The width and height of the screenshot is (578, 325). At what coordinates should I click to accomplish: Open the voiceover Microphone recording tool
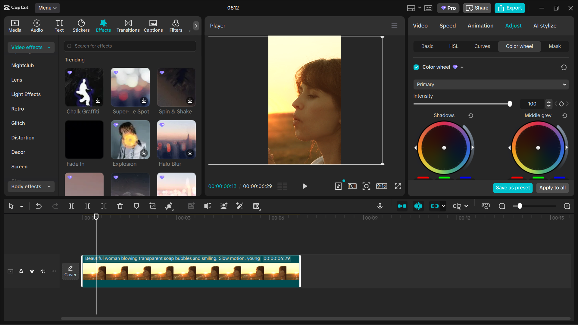pos(380,206)
